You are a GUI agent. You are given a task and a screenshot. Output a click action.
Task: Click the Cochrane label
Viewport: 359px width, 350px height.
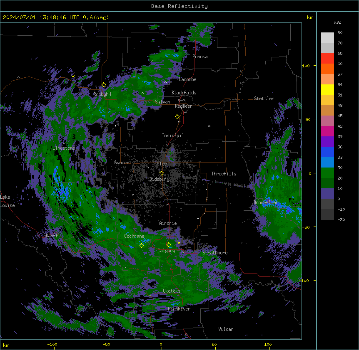(x=134, y=236)
